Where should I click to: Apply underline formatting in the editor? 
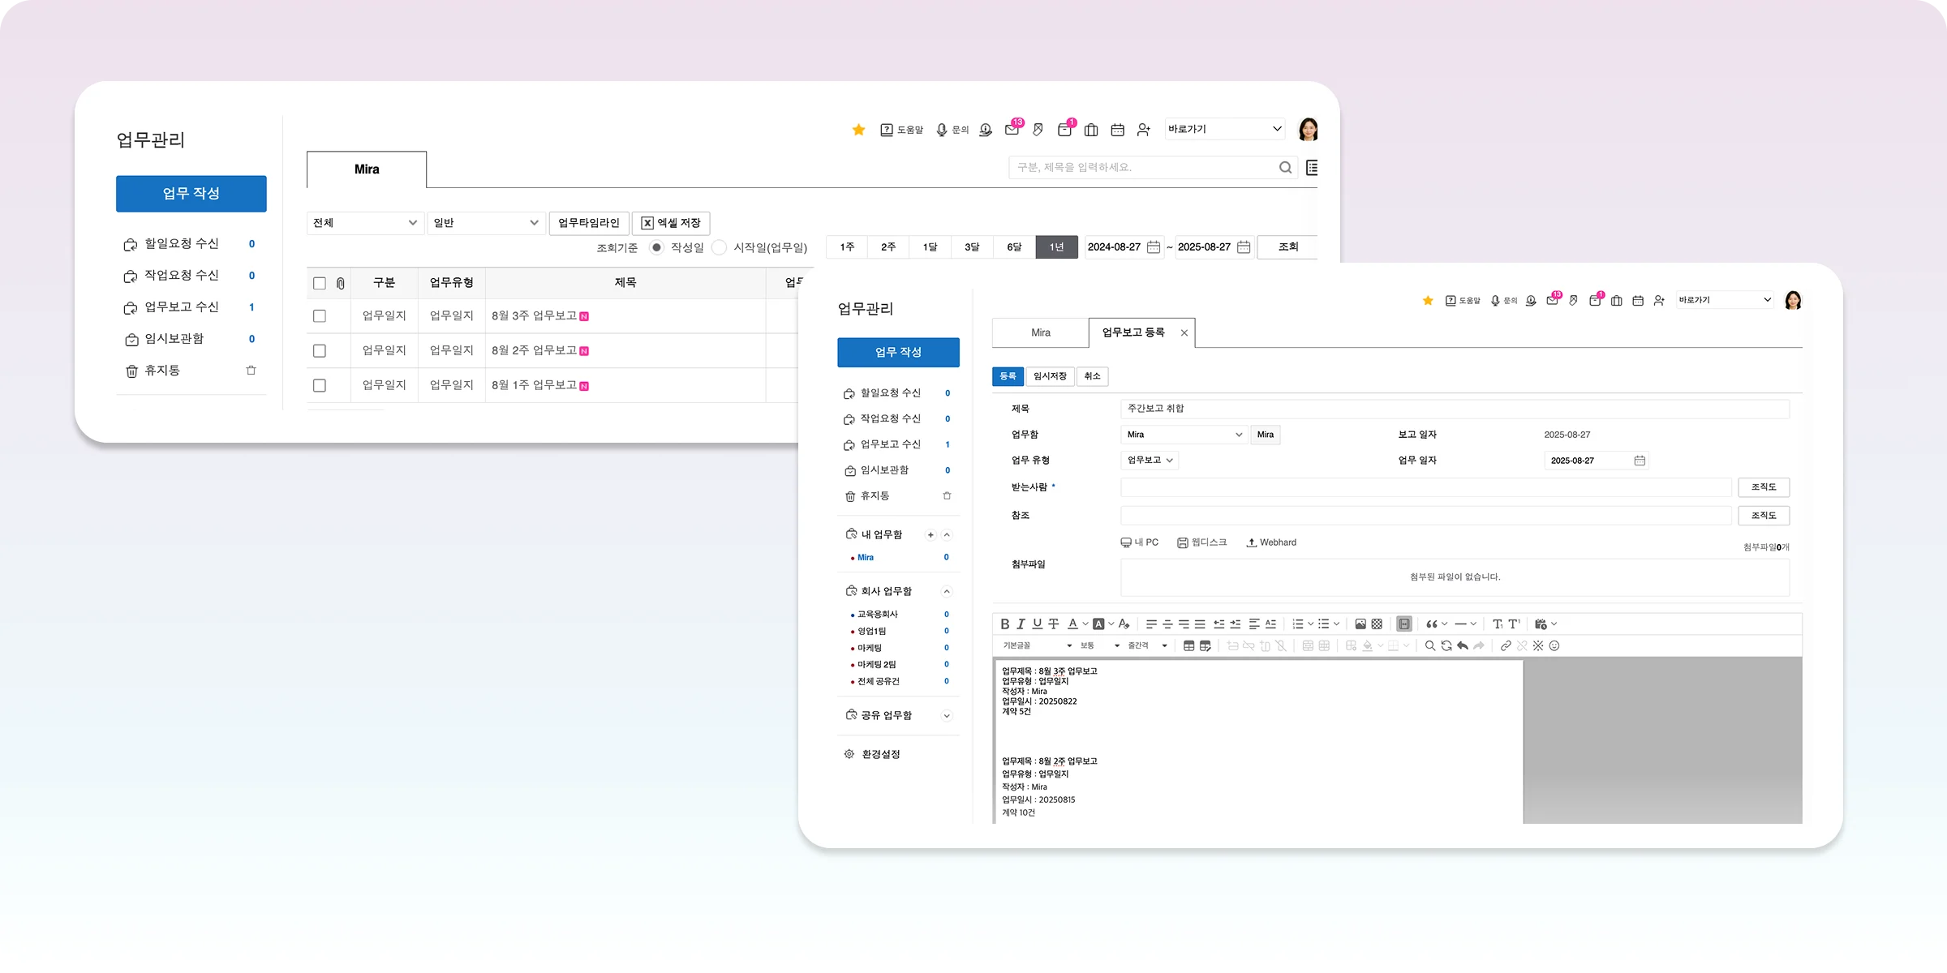click(1037, 624)
